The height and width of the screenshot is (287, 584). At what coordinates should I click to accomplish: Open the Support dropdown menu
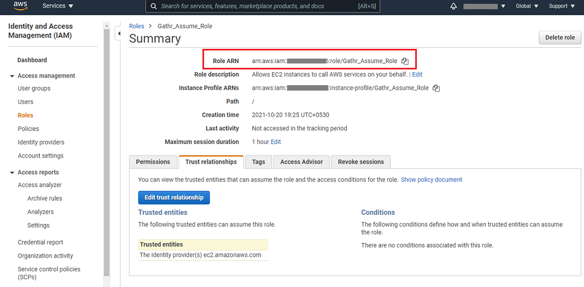(x=561, y=7)
